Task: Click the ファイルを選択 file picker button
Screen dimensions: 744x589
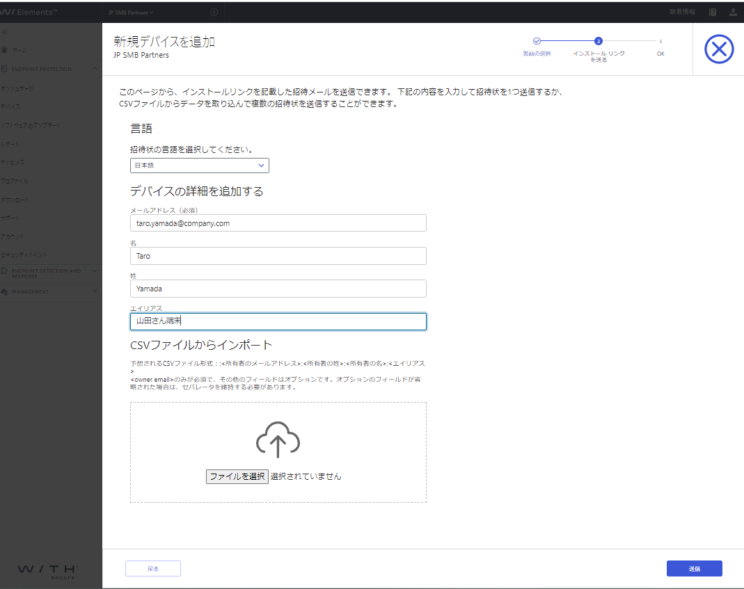Action: point(236,476)
